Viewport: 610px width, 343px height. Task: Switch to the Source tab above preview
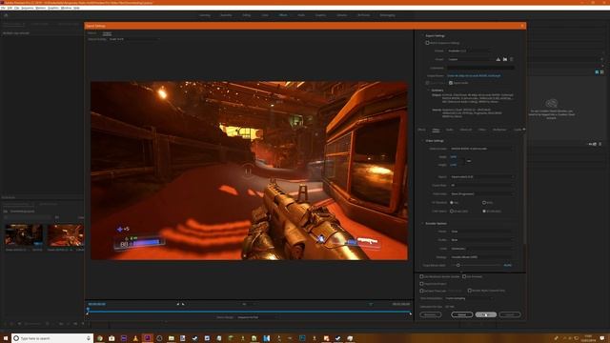tap(92, 33)
